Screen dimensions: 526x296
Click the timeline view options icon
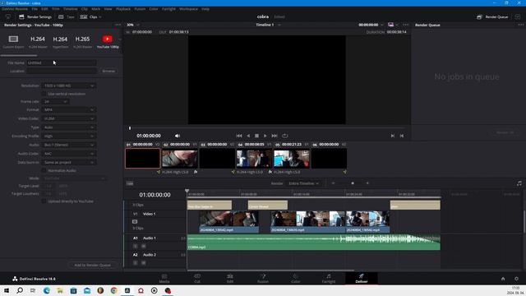(130, 183)
